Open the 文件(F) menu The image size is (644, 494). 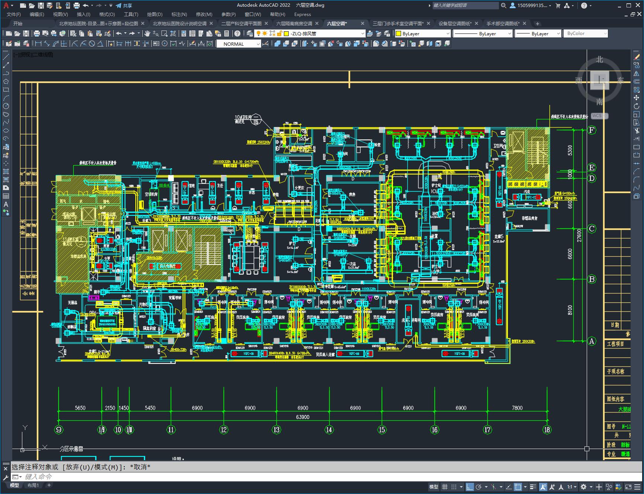[14, 14]
